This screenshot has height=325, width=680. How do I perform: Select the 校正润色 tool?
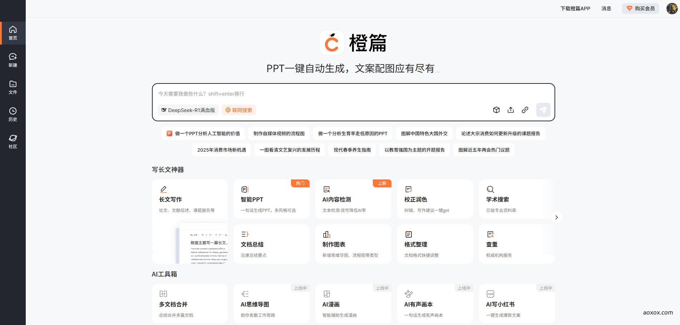pos(435,199)
